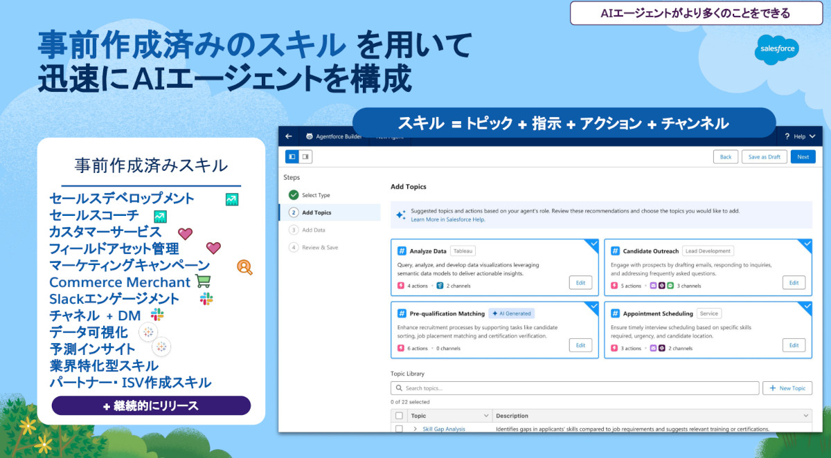831x458 pixels.
Task: Click hashtag icon on Candidate Outreach card
Action: [x=615, y=250]
